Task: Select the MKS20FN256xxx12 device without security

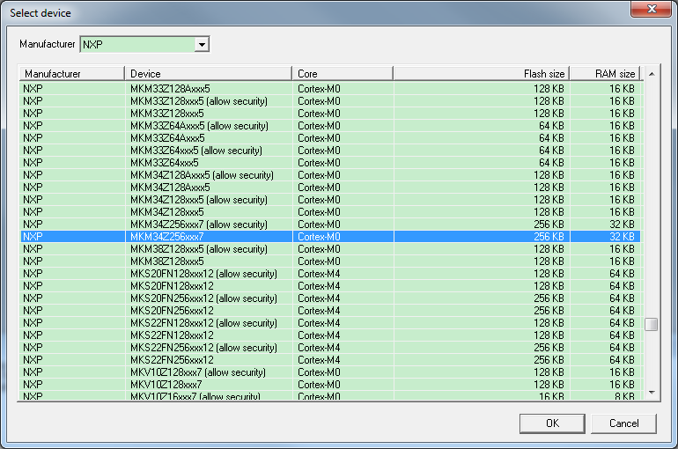Action: pyautogui.click(x=330, y=311)
